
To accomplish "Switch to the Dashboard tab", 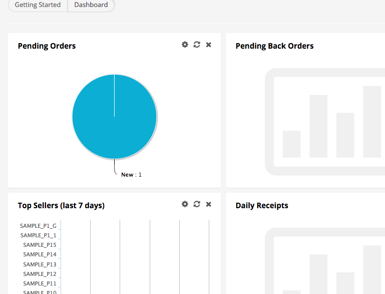I will [x=91, y=5].
